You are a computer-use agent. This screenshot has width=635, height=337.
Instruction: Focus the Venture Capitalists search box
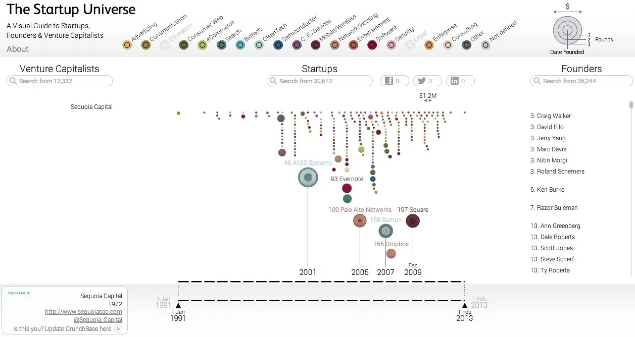coord(60,81)
